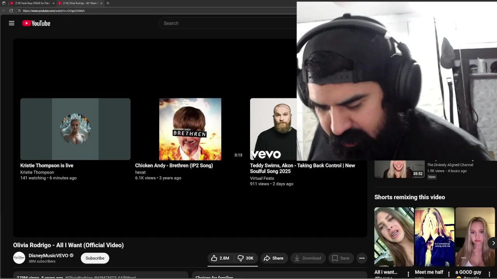Click the YouTube logo
Screen dimensions: 497x279
point(36,23)
